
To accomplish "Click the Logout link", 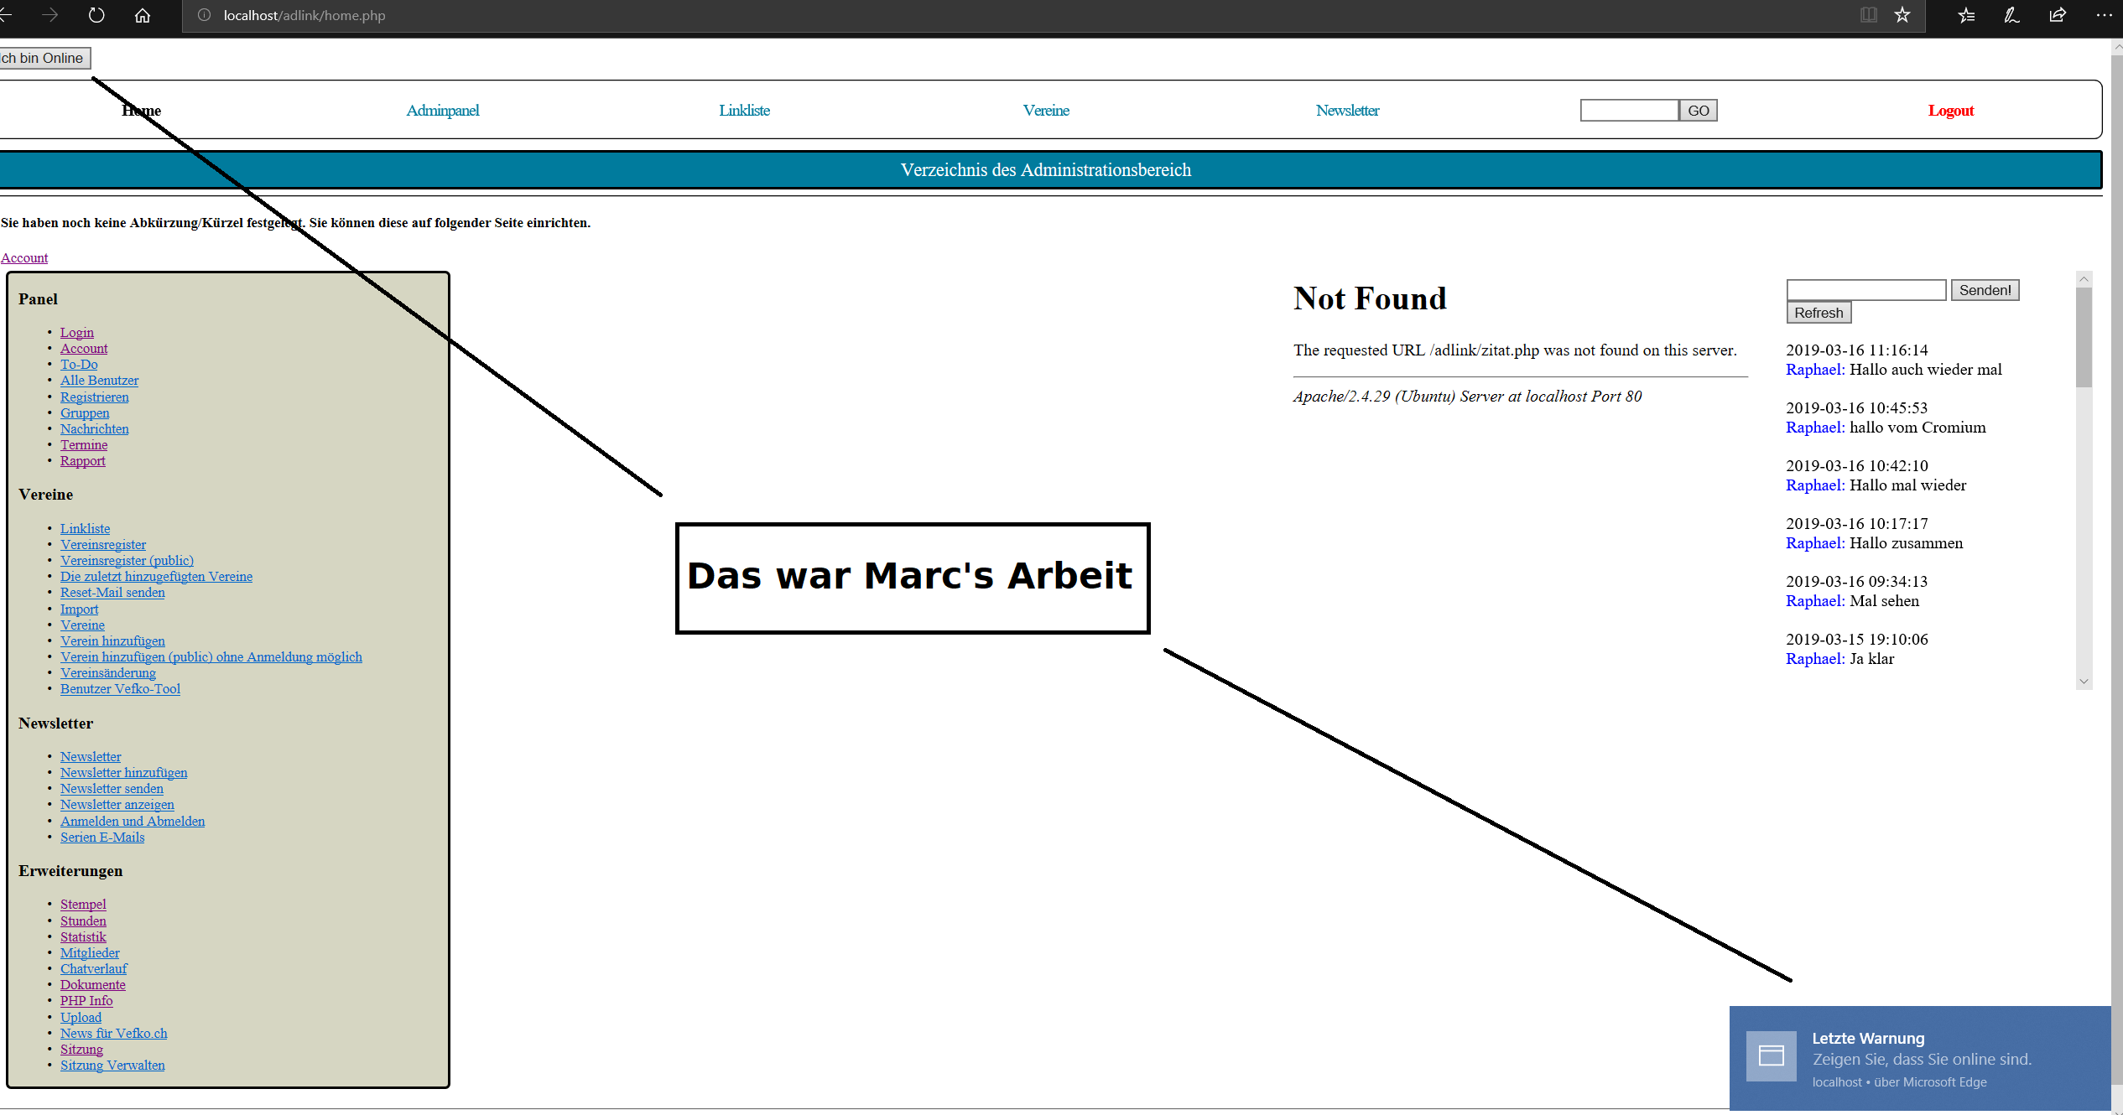I will [x=1950, y=111].
